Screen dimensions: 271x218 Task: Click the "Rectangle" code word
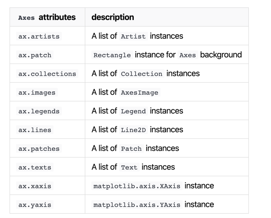pyautogui.click(x=112, y=55)
